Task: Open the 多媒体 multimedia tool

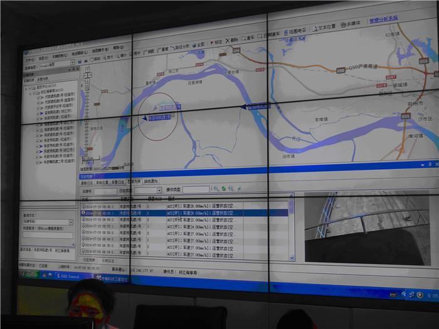Action: pyautogui.click(x=342, y=26)
